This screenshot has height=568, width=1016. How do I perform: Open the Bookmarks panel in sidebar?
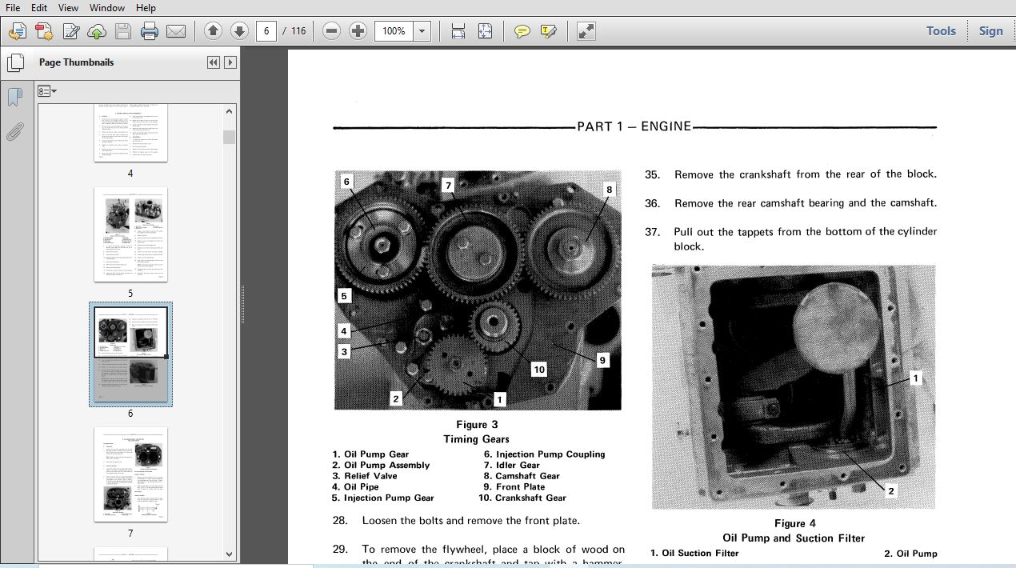[14, 97]
